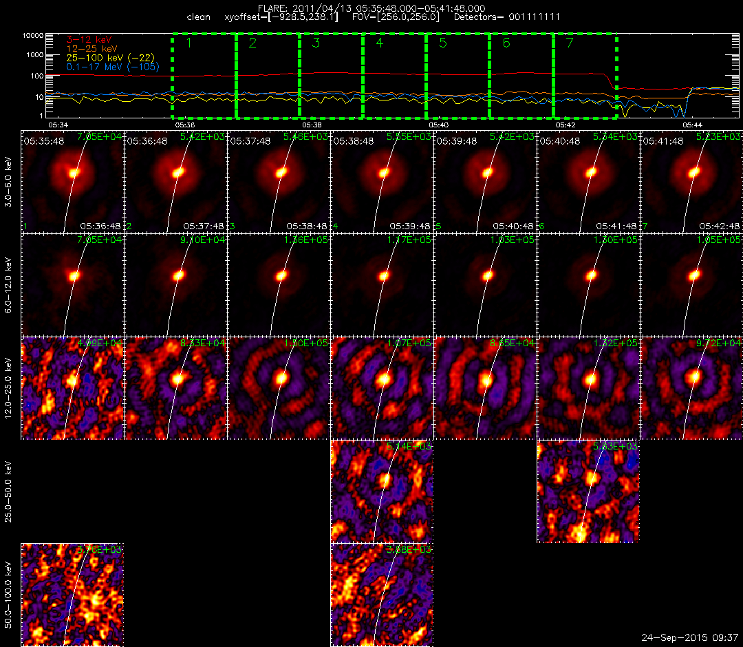Screen dimensions: 743x647
Task: Pick the 12.0-25.0 keV image peaking 8.65E+04
Action: pyautogui.click(x=485, y=388)
